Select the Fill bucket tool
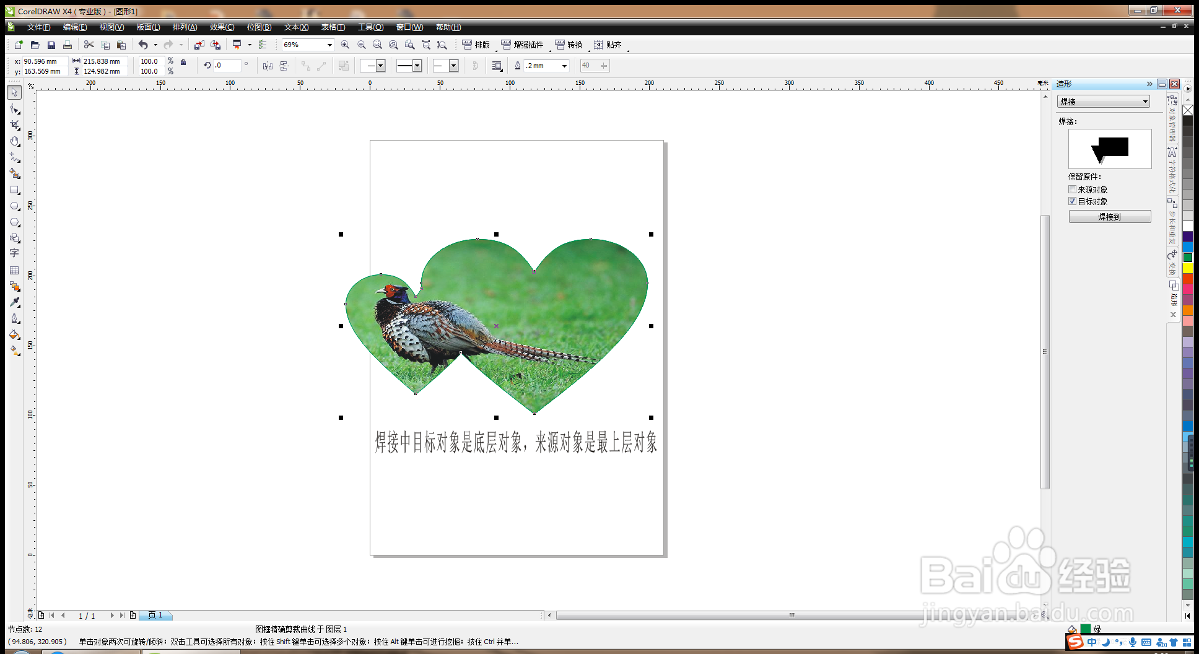The width and height of the screenshot is (1199, 654). pos(14,334)
